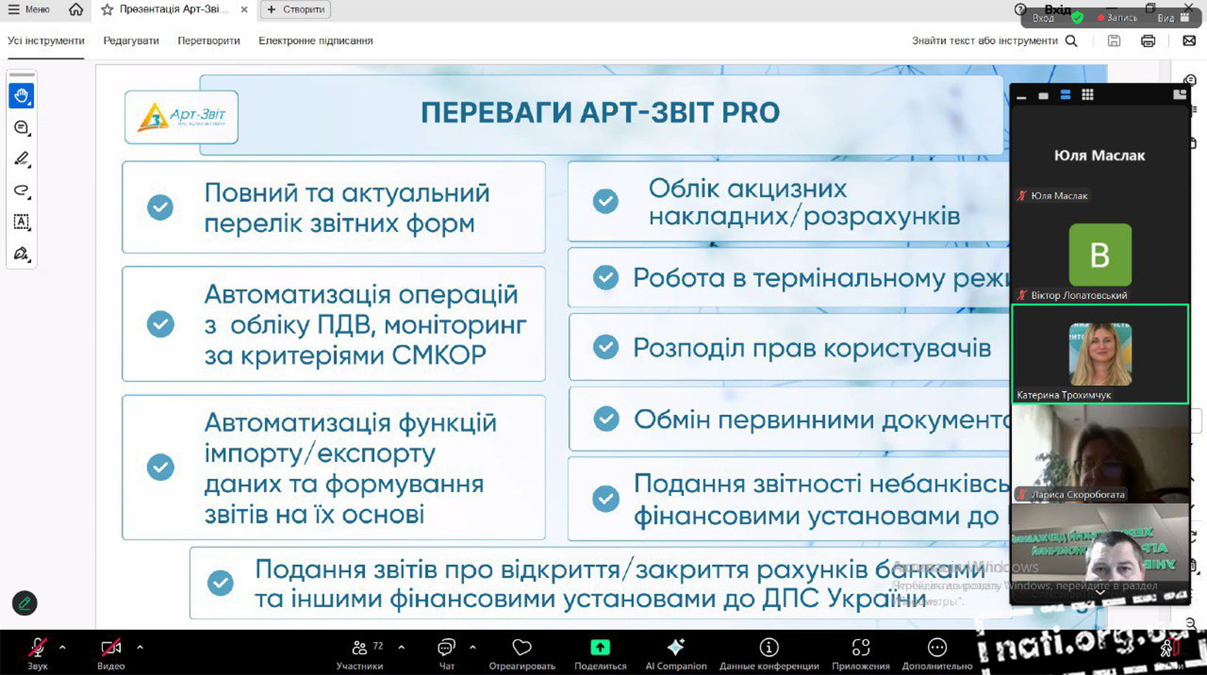Click the Арт-Звіт logo on the slide
This screenshot has width=1207, height=675.
coord(181,116)
